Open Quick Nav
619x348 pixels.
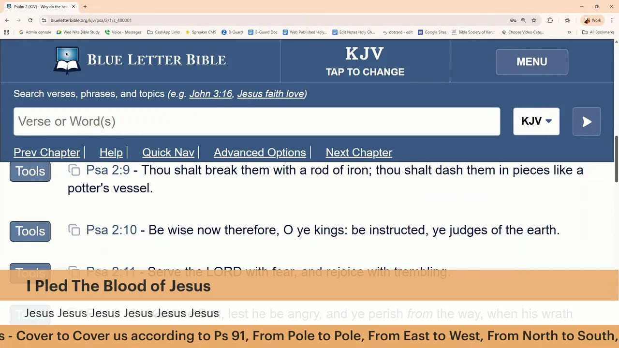168,153
